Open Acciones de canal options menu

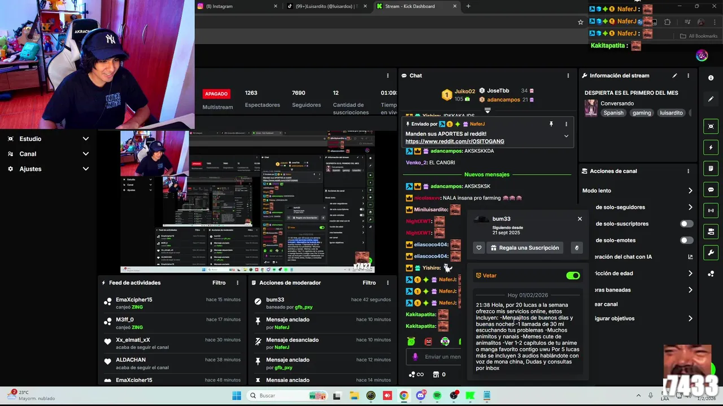[x=688, y=171]
